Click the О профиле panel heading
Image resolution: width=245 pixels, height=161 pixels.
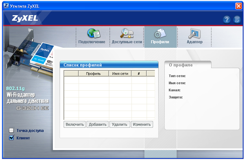coord(181,65)
